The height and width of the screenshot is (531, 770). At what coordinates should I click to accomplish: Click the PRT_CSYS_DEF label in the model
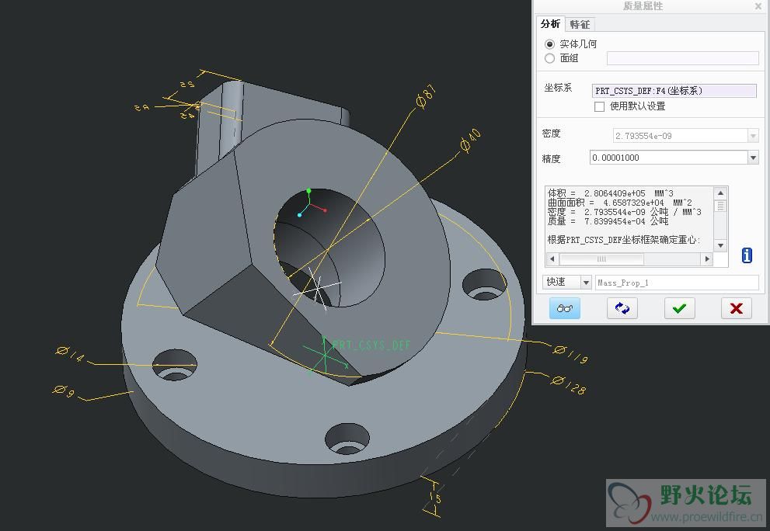pos(371,345)
